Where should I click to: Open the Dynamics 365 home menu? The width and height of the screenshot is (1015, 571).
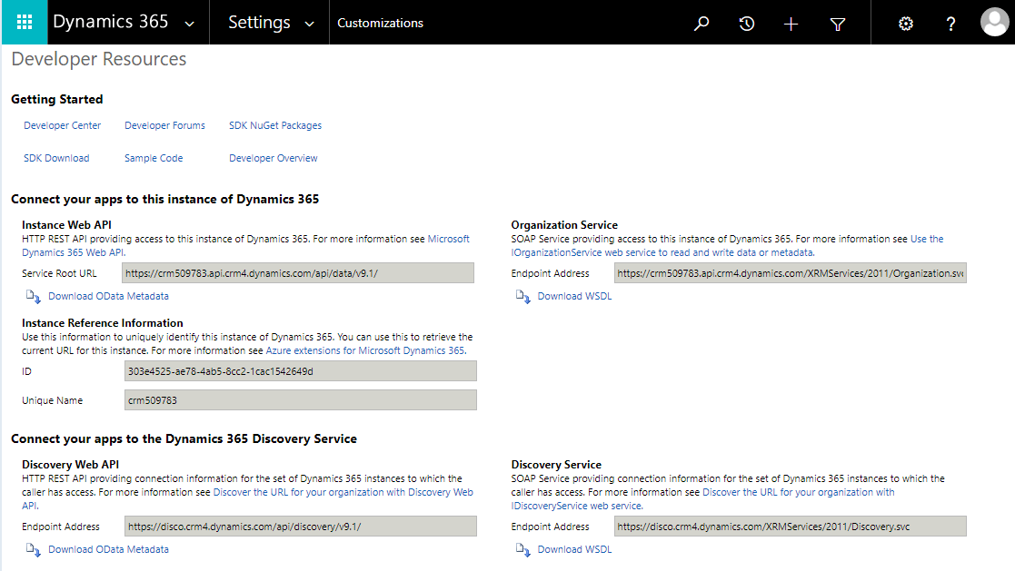111,22
